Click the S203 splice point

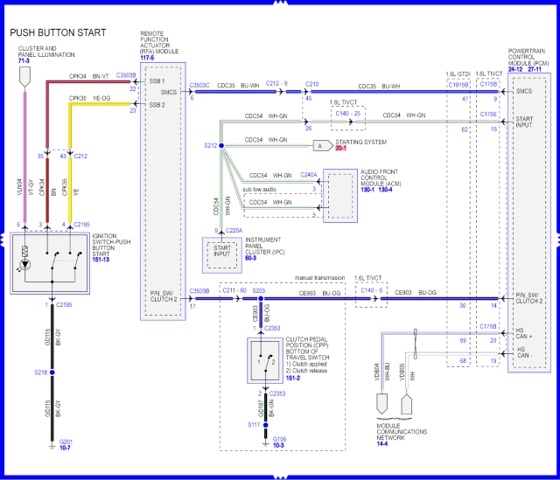pyautogui.click(x=259, y=298)
